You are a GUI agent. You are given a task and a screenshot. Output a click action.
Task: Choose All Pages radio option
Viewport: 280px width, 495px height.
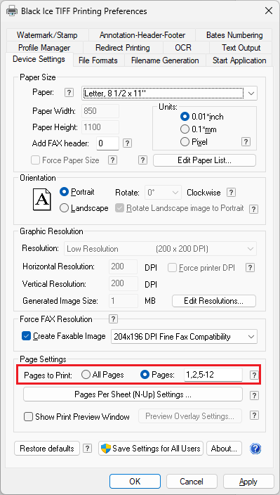click(86, 375)
